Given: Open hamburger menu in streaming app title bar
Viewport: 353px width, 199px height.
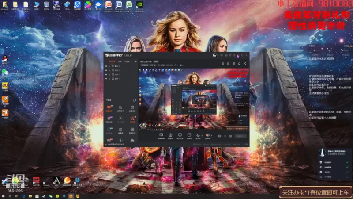Looking at the screenshot, I should click(x=234, y=55).
